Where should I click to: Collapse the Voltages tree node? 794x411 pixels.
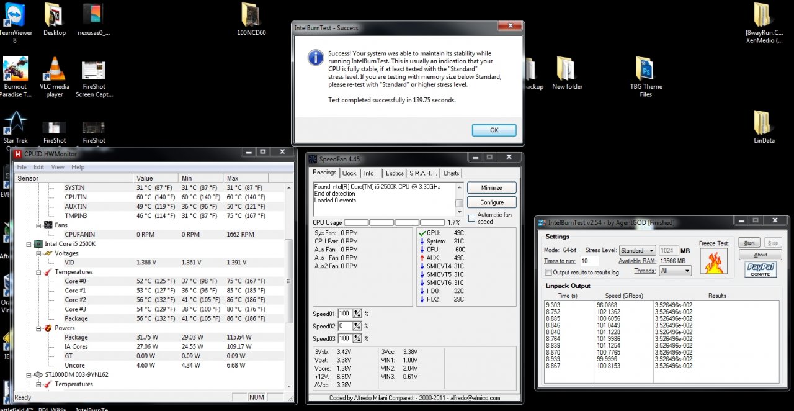pos(38,253)
